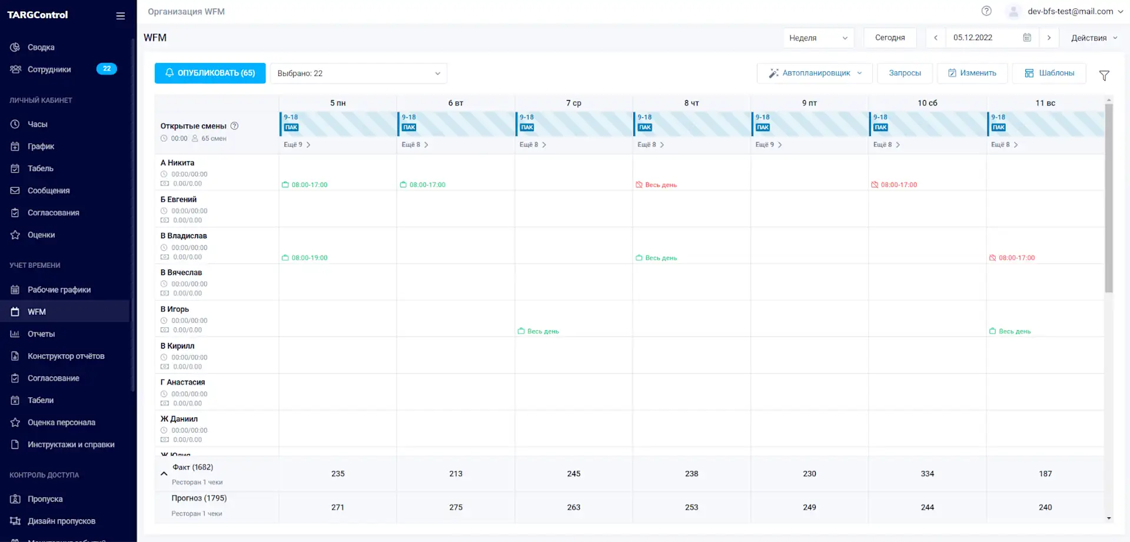Select employee row Г Анастасия
Screen dimensions: 1130x542
tap(217, 392)
